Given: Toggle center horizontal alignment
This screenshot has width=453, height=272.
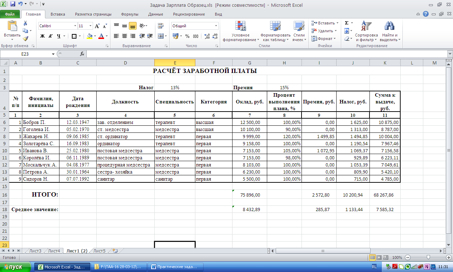Looking at the screenshot, I should 125,36.
